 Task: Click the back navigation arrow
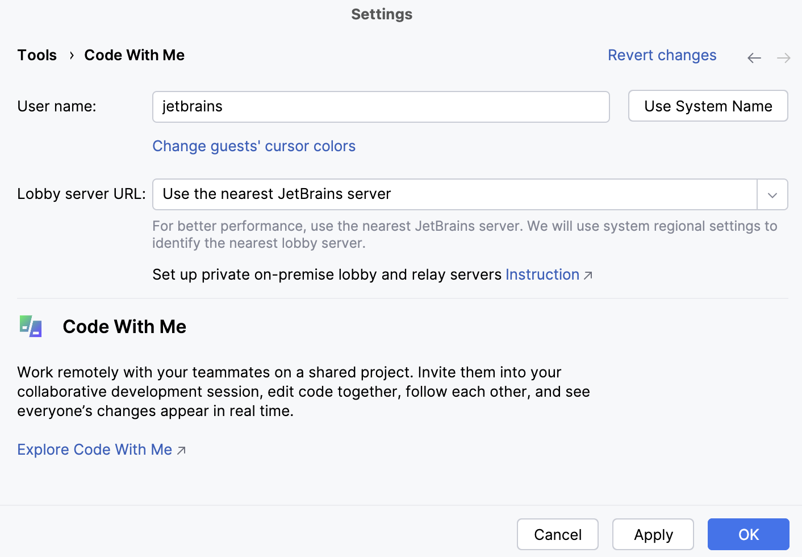(754, 57)
